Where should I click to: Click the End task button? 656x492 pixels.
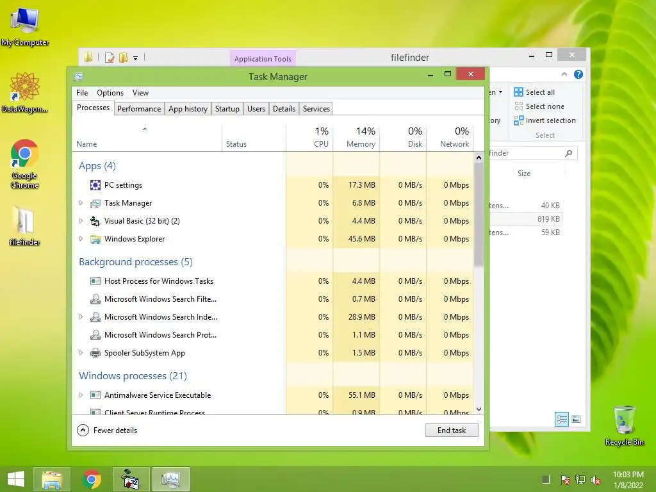(452, 430)
